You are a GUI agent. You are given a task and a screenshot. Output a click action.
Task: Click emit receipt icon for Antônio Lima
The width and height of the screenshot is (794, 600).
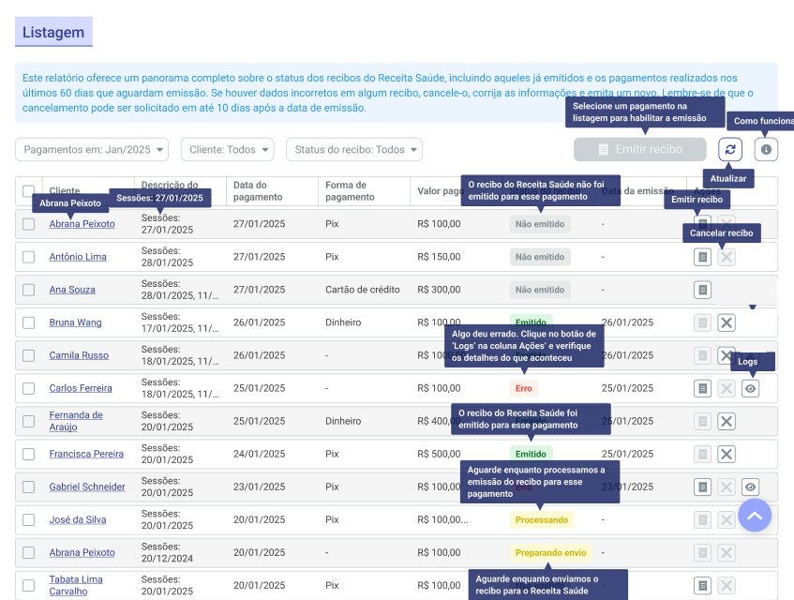(x=702, y=257)
